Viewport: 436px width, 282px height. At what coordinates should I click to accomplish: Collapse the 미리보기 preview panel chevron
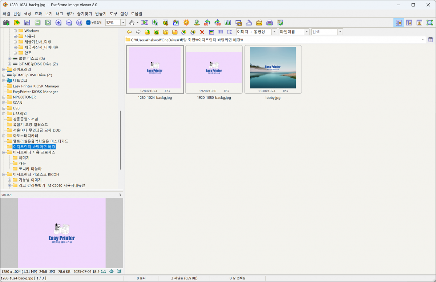(120, 195)
